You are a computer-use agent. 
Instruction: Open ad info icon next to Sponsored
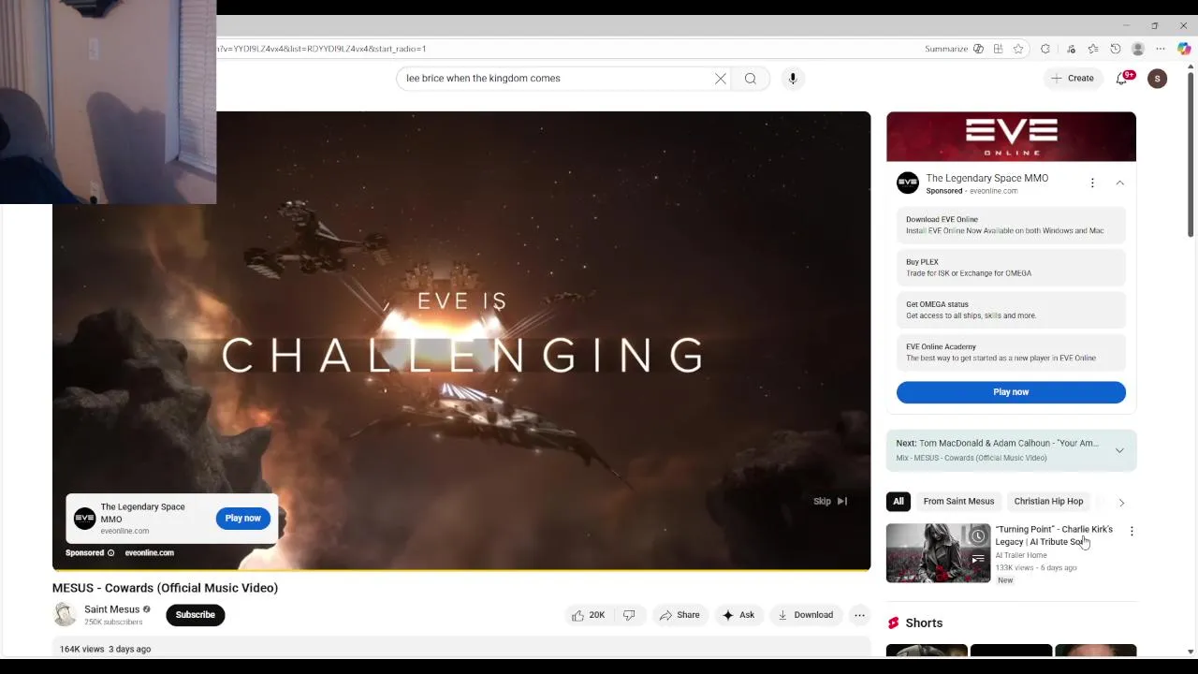pyautogui.click(x=110, y=553)
